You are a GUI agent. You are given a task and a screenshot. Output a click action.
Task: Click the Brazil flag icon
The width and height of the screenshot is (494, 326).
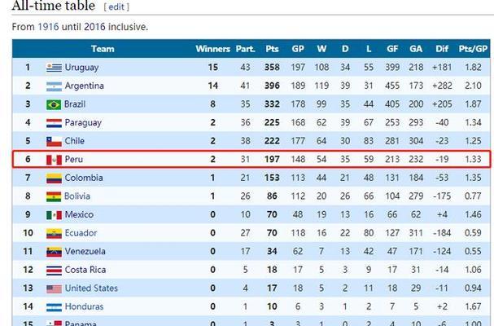(54, 104)
